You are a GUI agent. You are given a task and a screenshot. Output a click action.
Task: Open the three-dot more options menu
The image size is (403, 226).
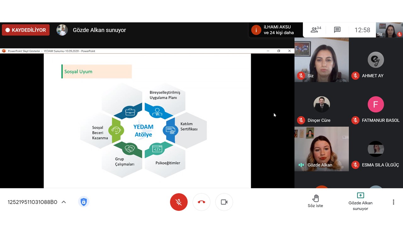pos(393,202)
